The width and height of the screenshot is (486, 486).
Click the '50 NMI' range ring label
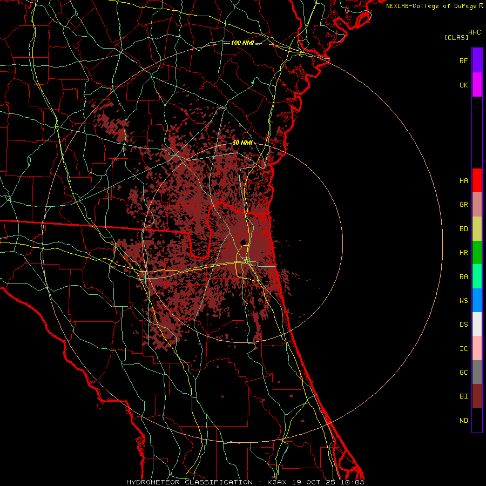point(242,143)
